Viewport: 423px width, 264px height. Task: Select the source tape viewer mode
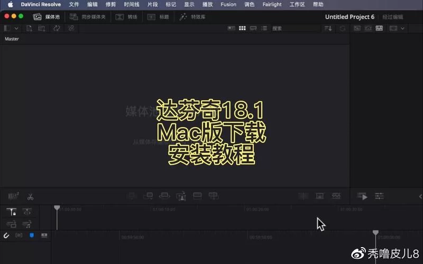coord(368,28)
